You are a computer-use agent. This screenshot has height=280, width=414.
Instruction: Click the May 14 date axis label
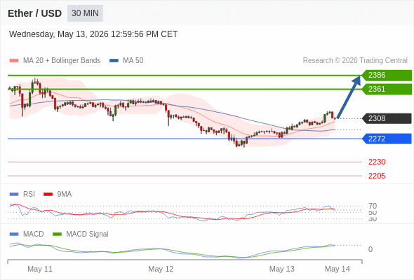(x=338, y=269)
